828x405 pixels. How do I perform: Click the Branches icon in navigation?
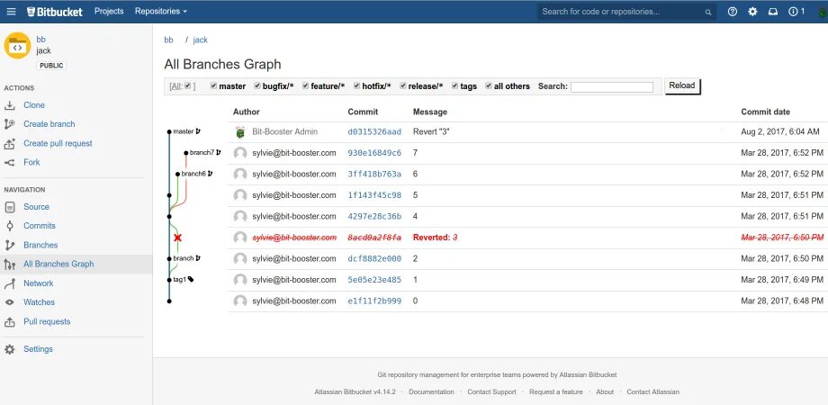point(10,245)
